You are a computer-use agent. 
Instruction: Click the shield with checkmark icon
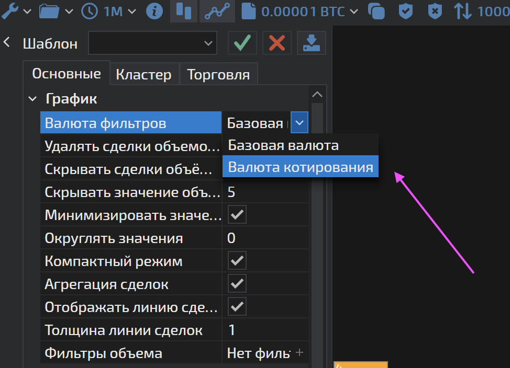pos(406,11)
